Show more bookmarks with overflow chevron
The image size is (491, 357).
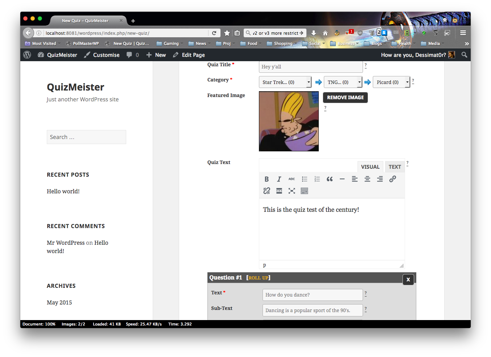pos(467,43)
